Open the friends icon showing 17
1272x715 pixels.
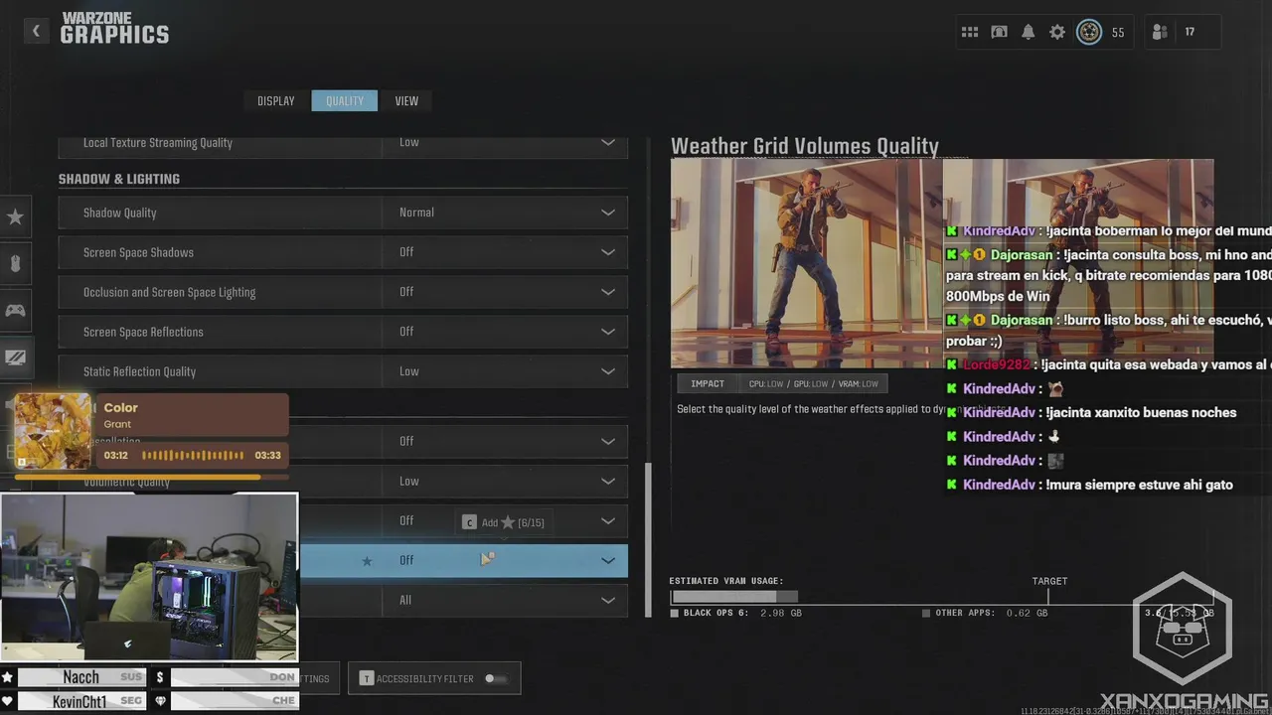1160,32
